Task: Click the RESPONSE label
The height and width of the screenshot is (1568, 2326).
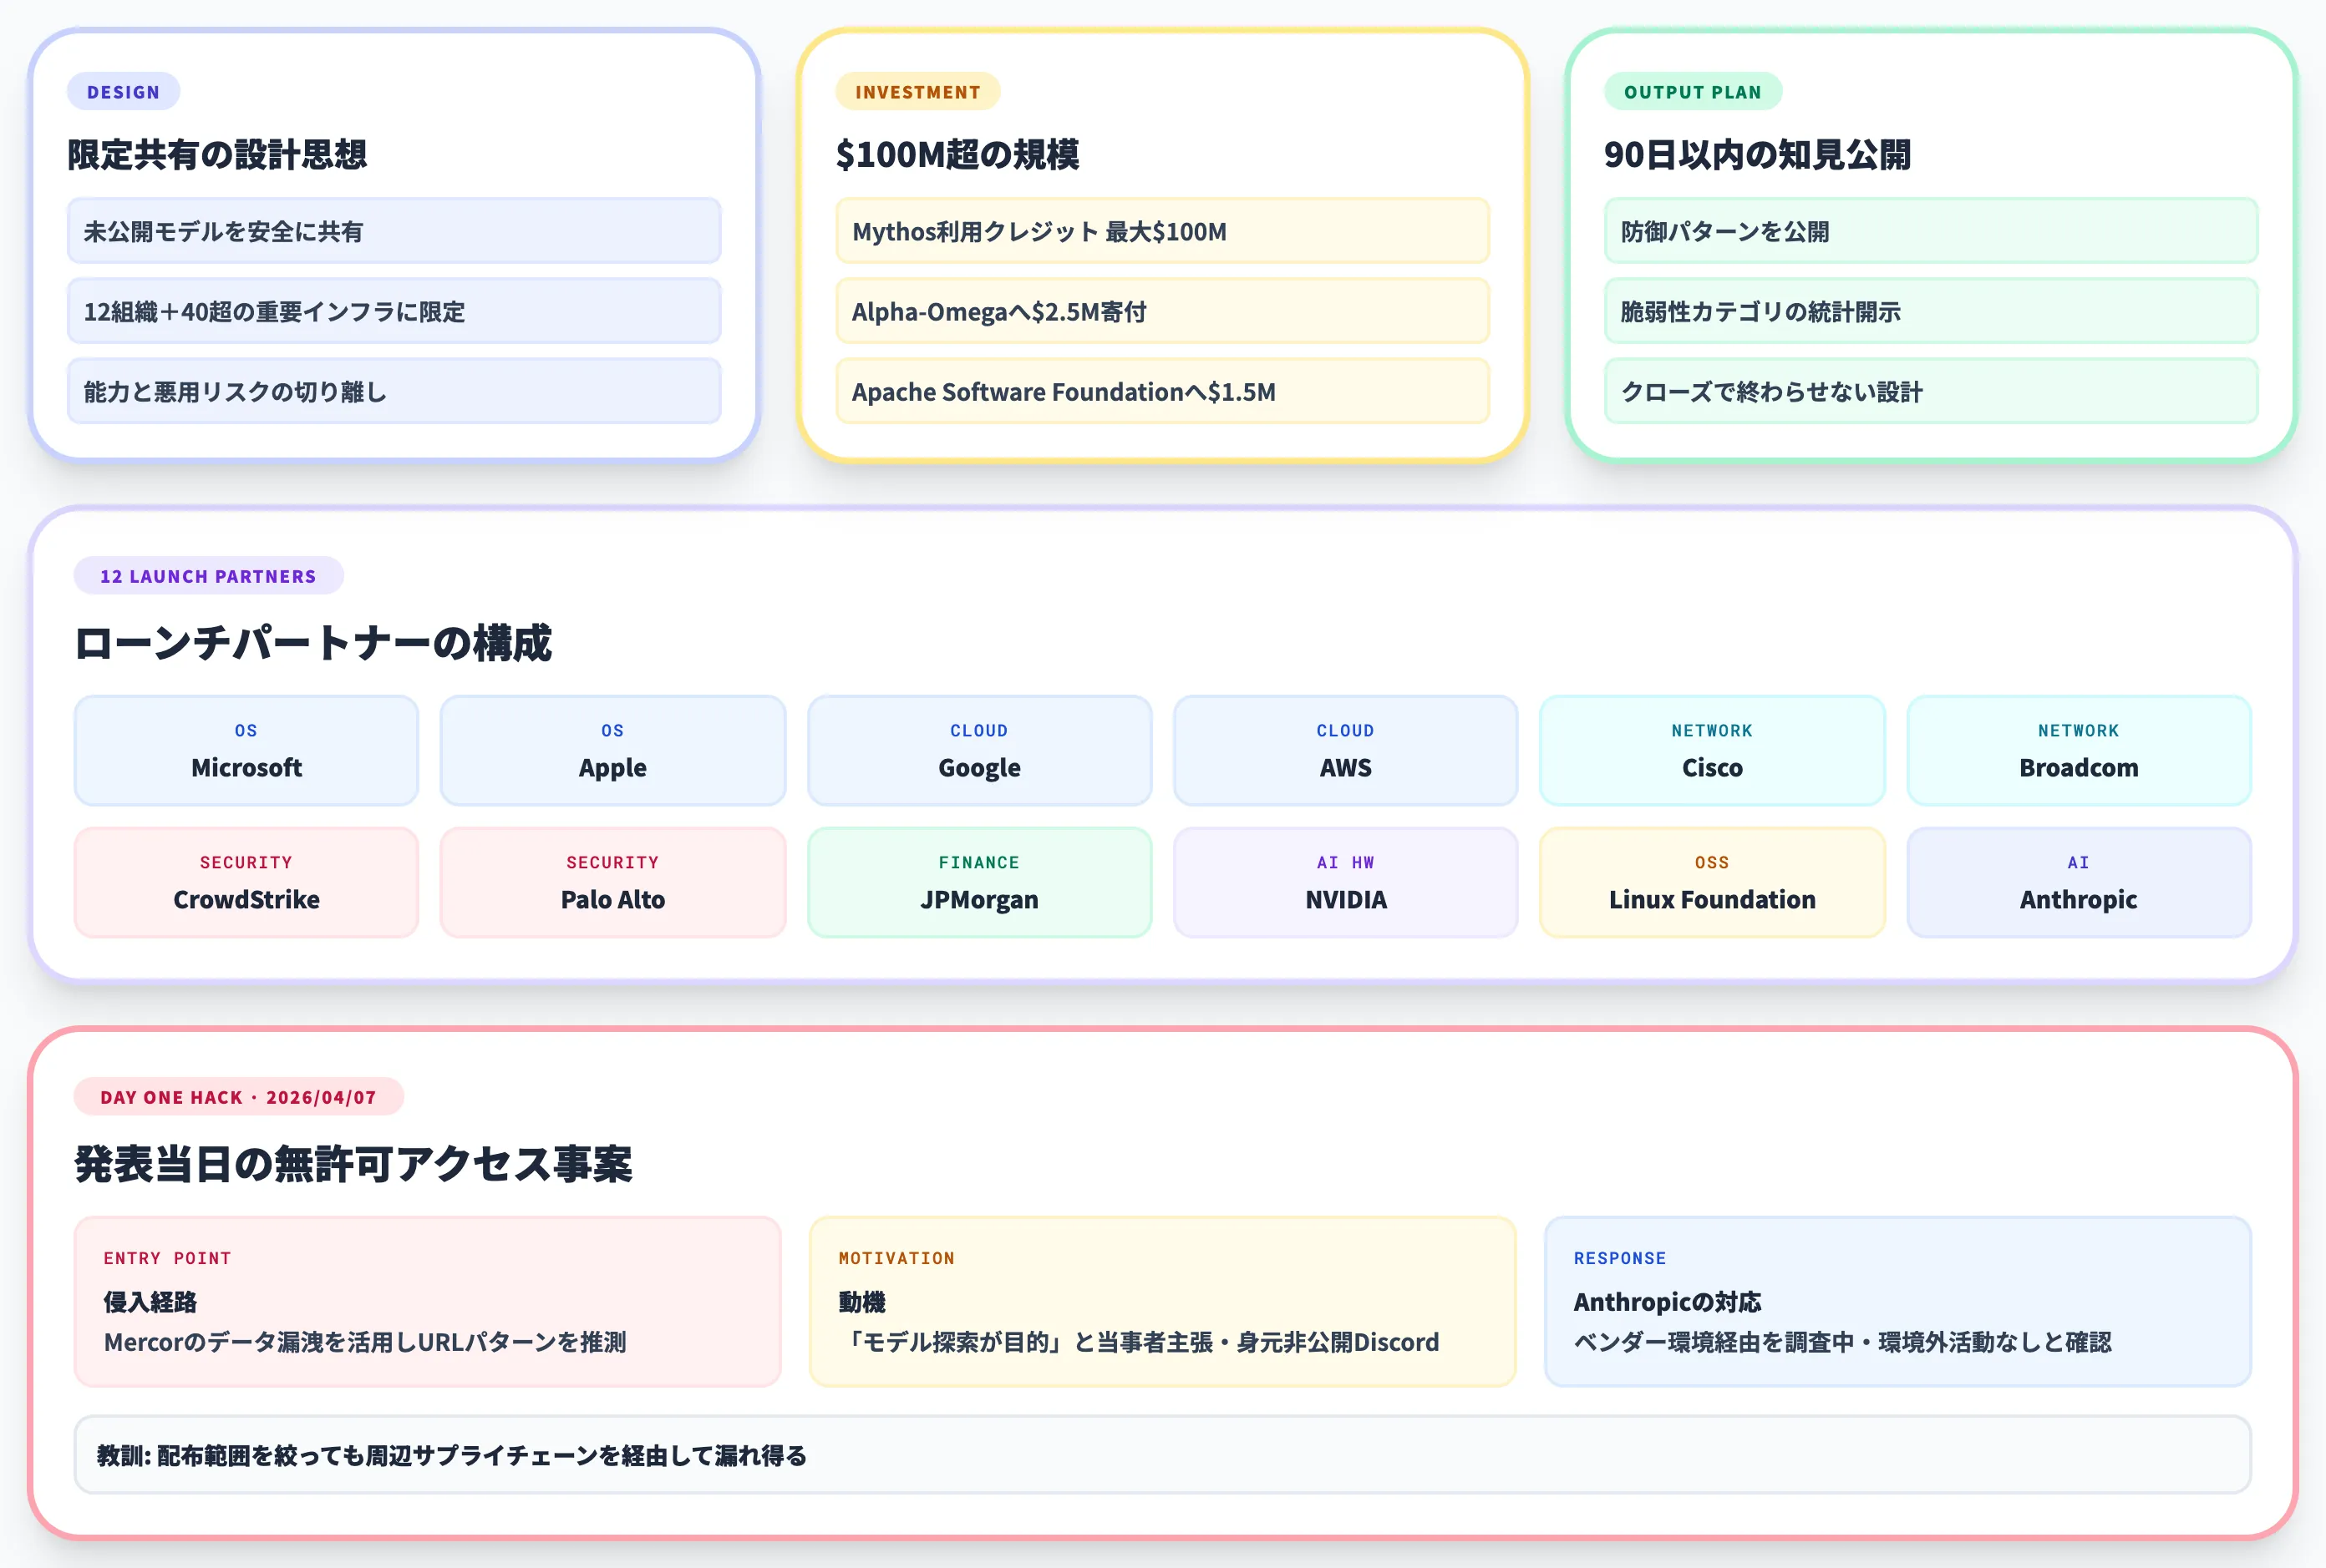Action: (x=1620, y=1258)
